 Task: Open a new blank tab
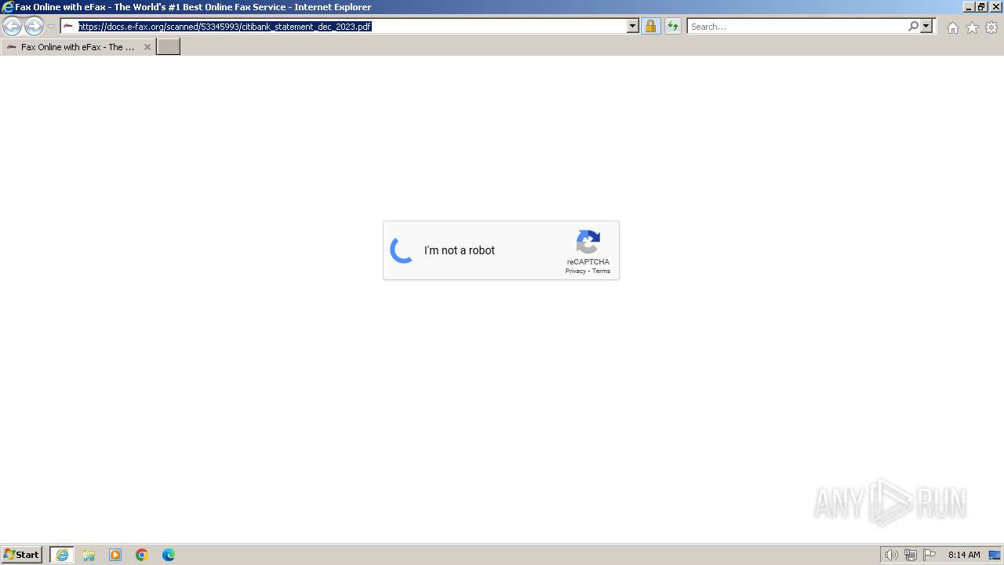coord(169,47)
